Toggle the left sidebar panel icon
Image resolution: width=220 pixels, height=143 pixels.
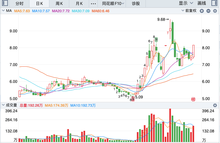tap(5, 3)
